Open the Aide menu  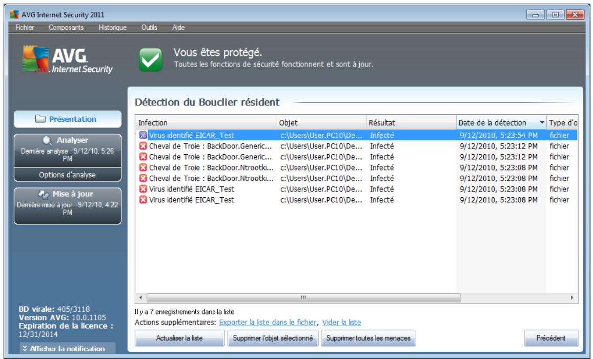178,28
